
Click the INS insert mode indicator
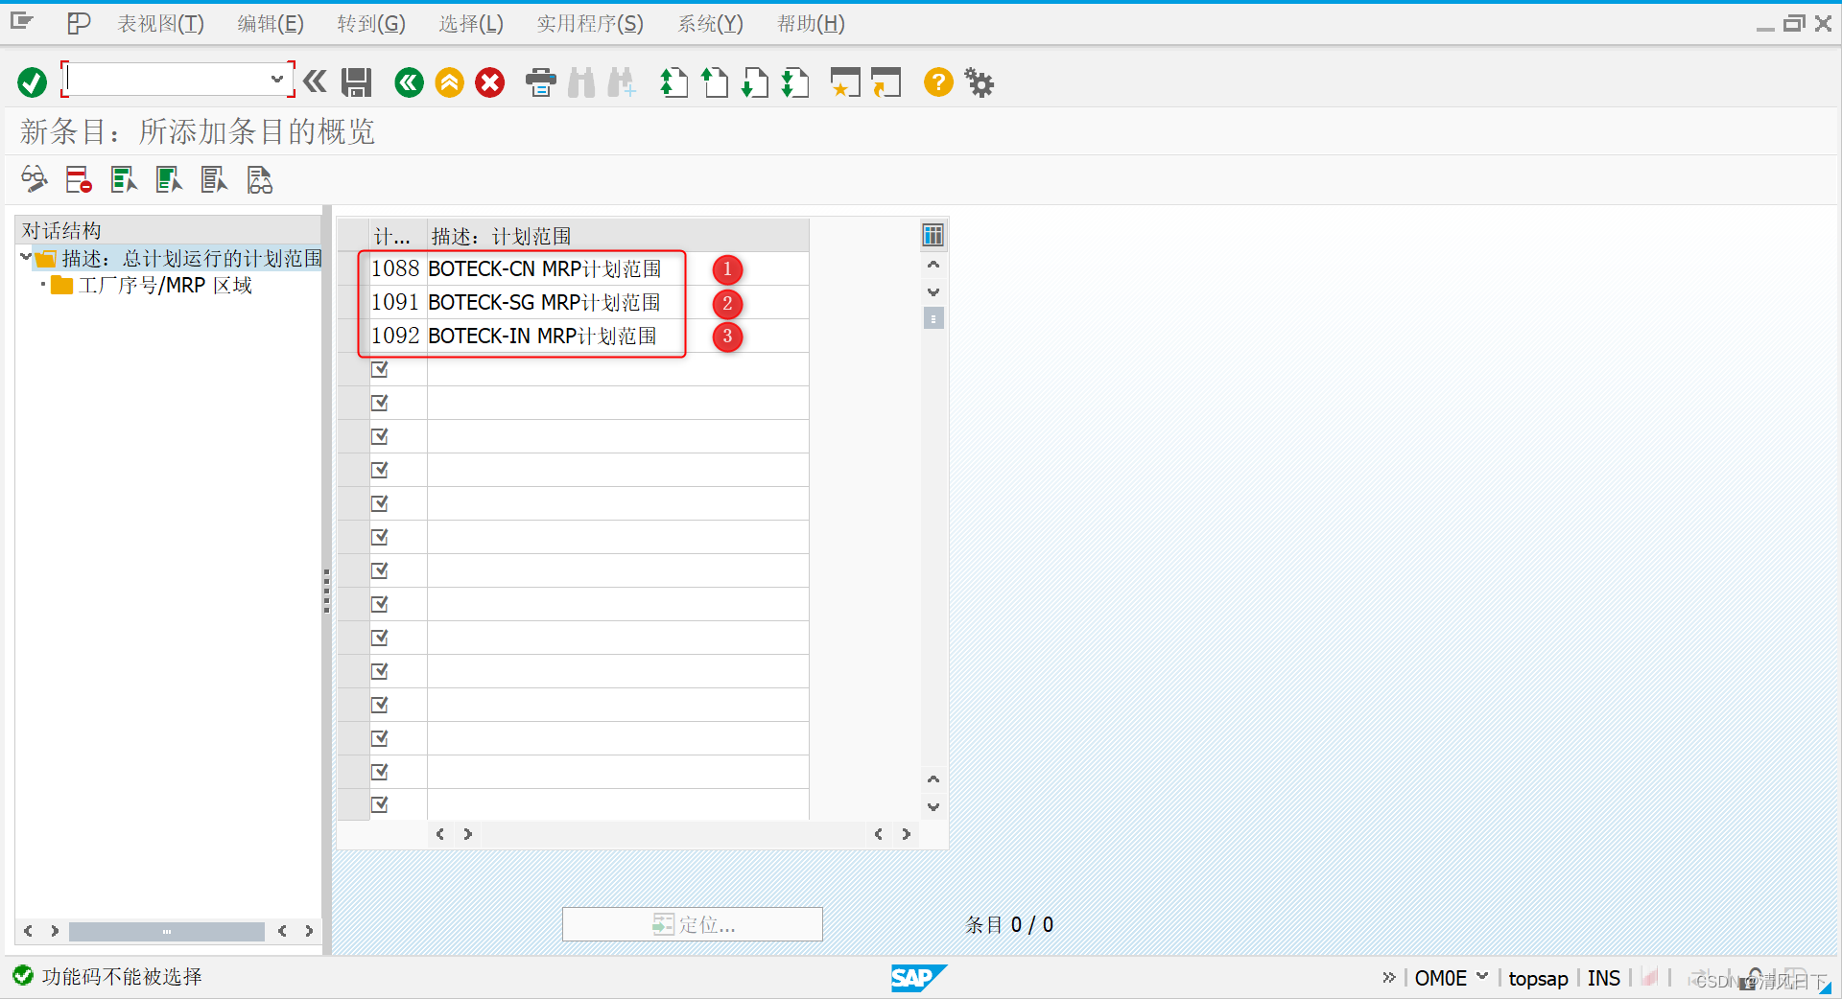(1603, 978)
